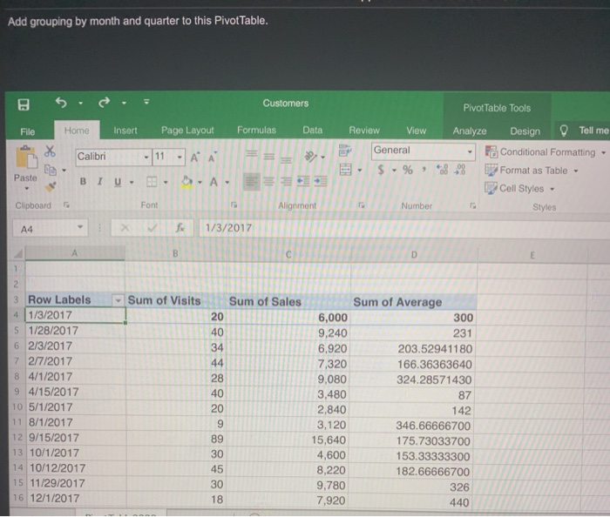Click the Undo arrow icon
The image size is (610, 517).
click(x=61, y=103)
